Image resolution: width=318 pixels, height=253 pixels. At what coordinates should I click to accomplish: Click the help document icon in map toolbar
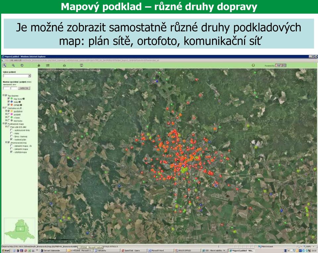(x=81, y=65)
